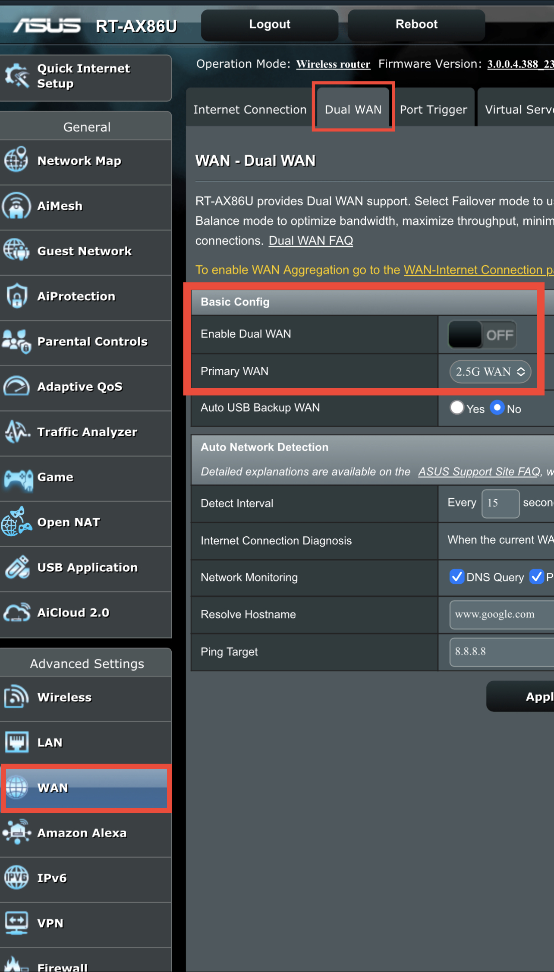The height and width of the screenshot is (972, 554).
Task: Uncheck the DNS Query checkbox
Action: [x=457, y=576]
